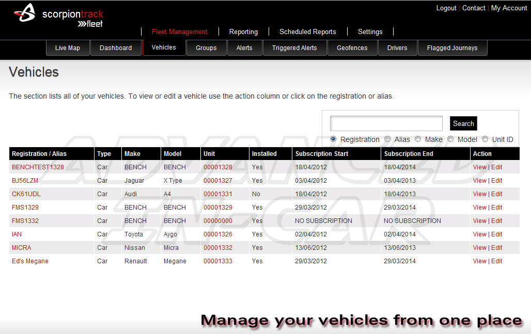Click View for BENCHTEST1328

479,167
